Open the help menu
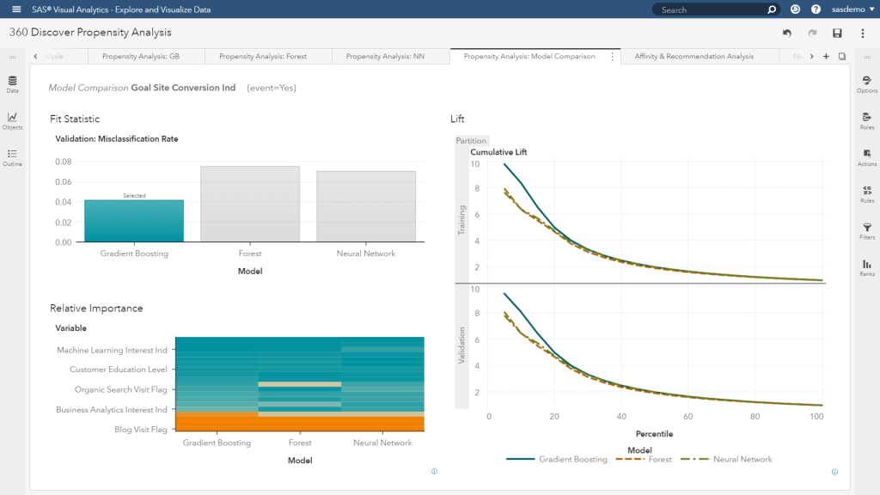Image resolution: width=880 pixels, height=495 pixels. tap(815, 9)
